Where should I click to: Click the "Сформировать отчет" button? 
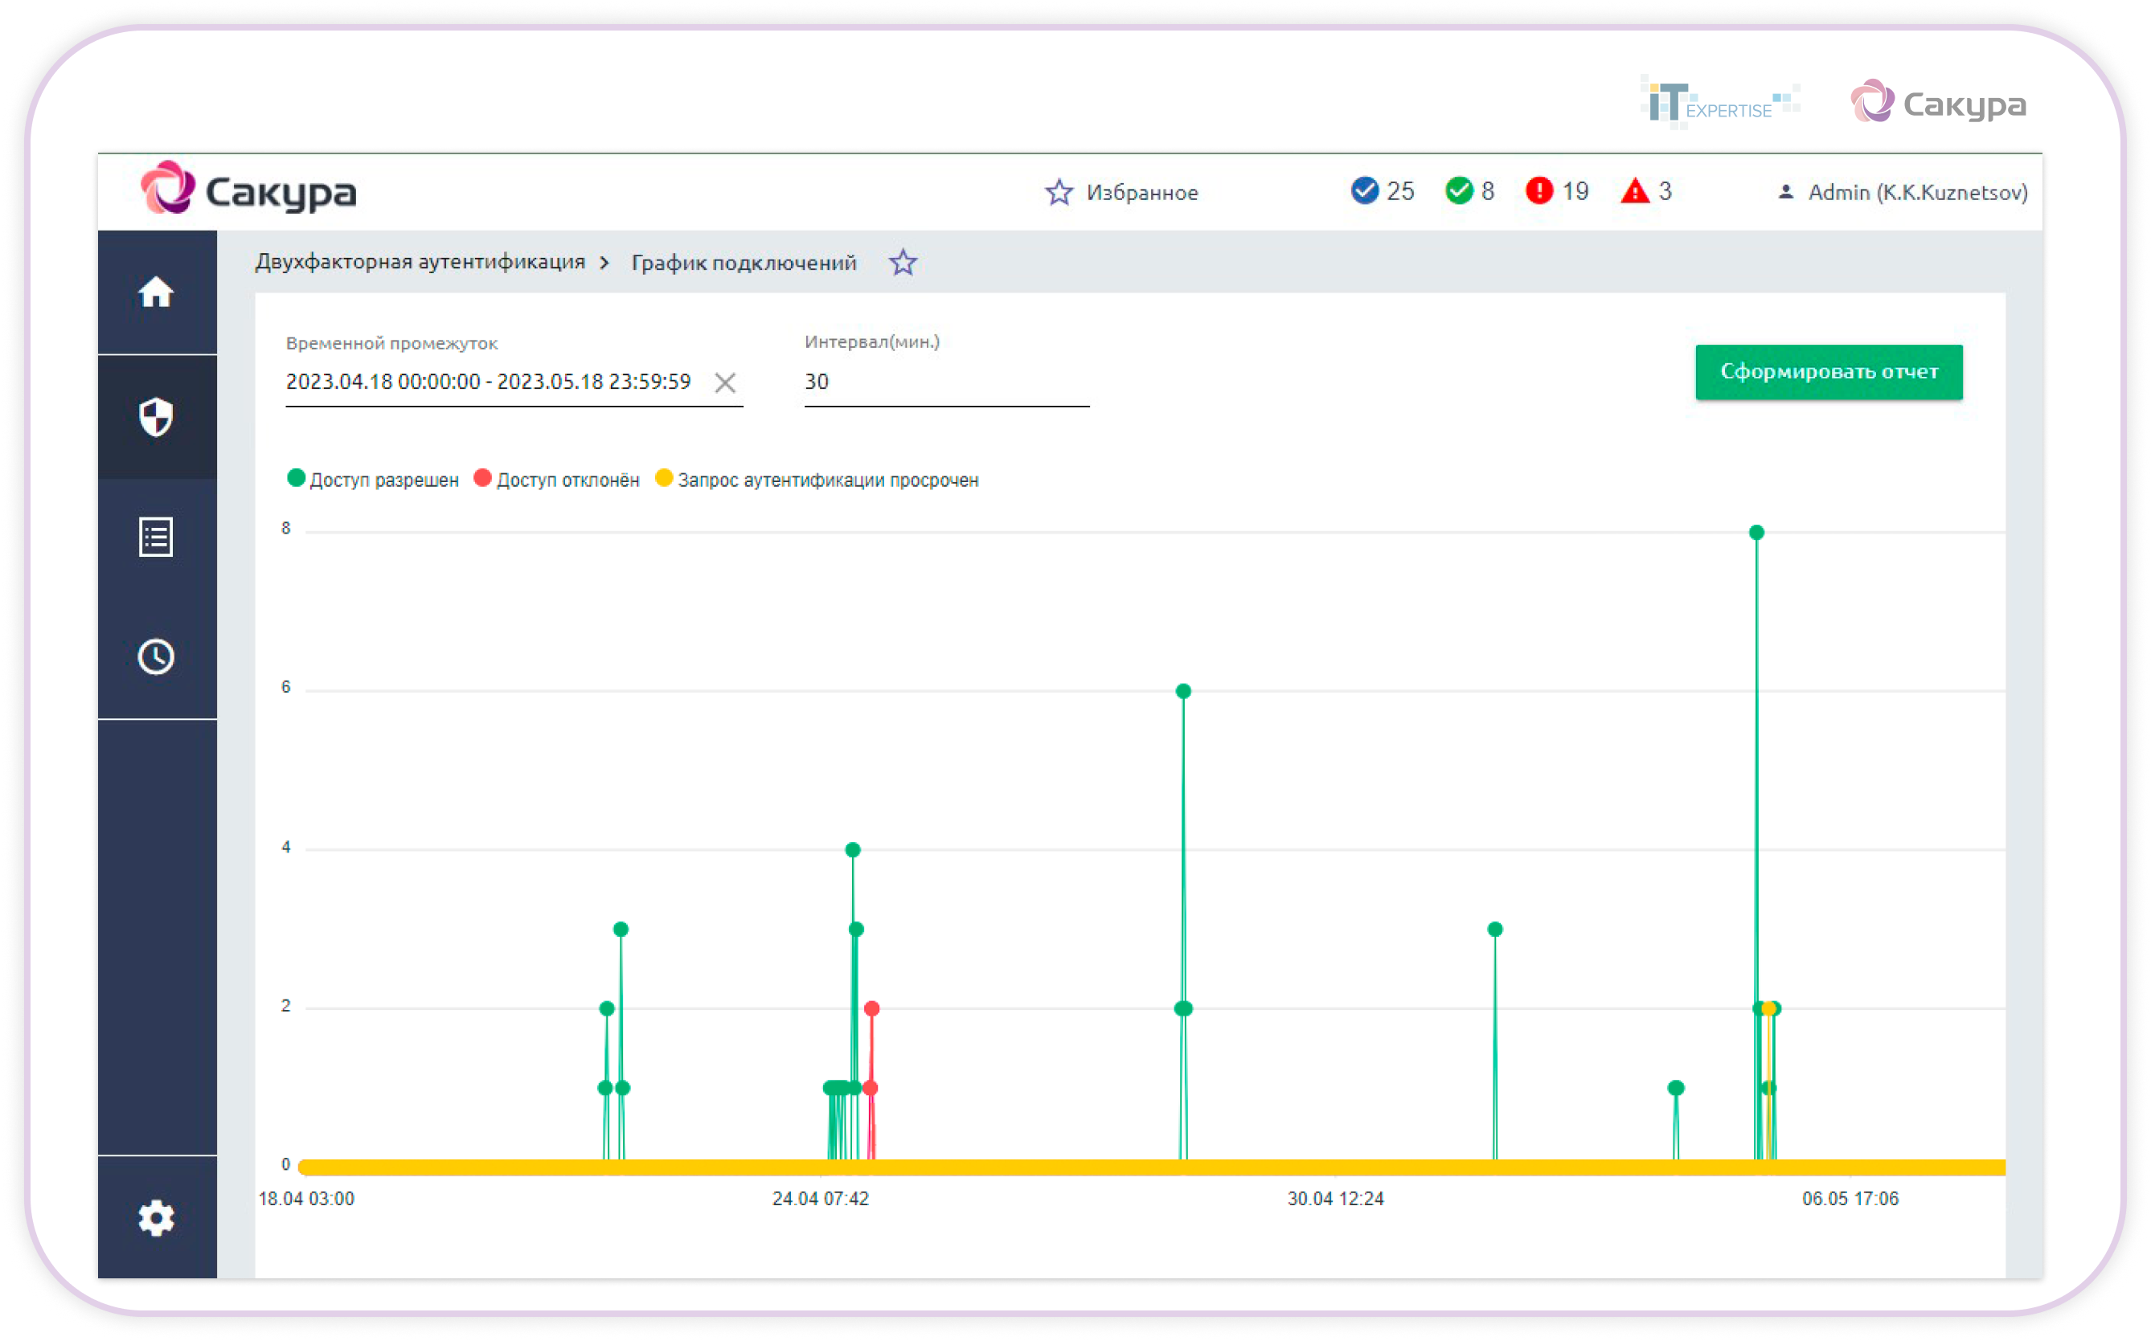point(1829,372)
